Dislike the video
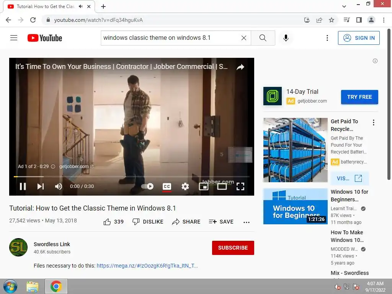 coord(148,222)
